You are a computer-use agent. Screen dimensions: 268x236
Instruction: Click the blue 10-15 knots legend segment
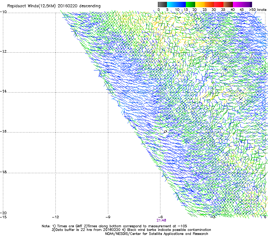coord(181,4)
